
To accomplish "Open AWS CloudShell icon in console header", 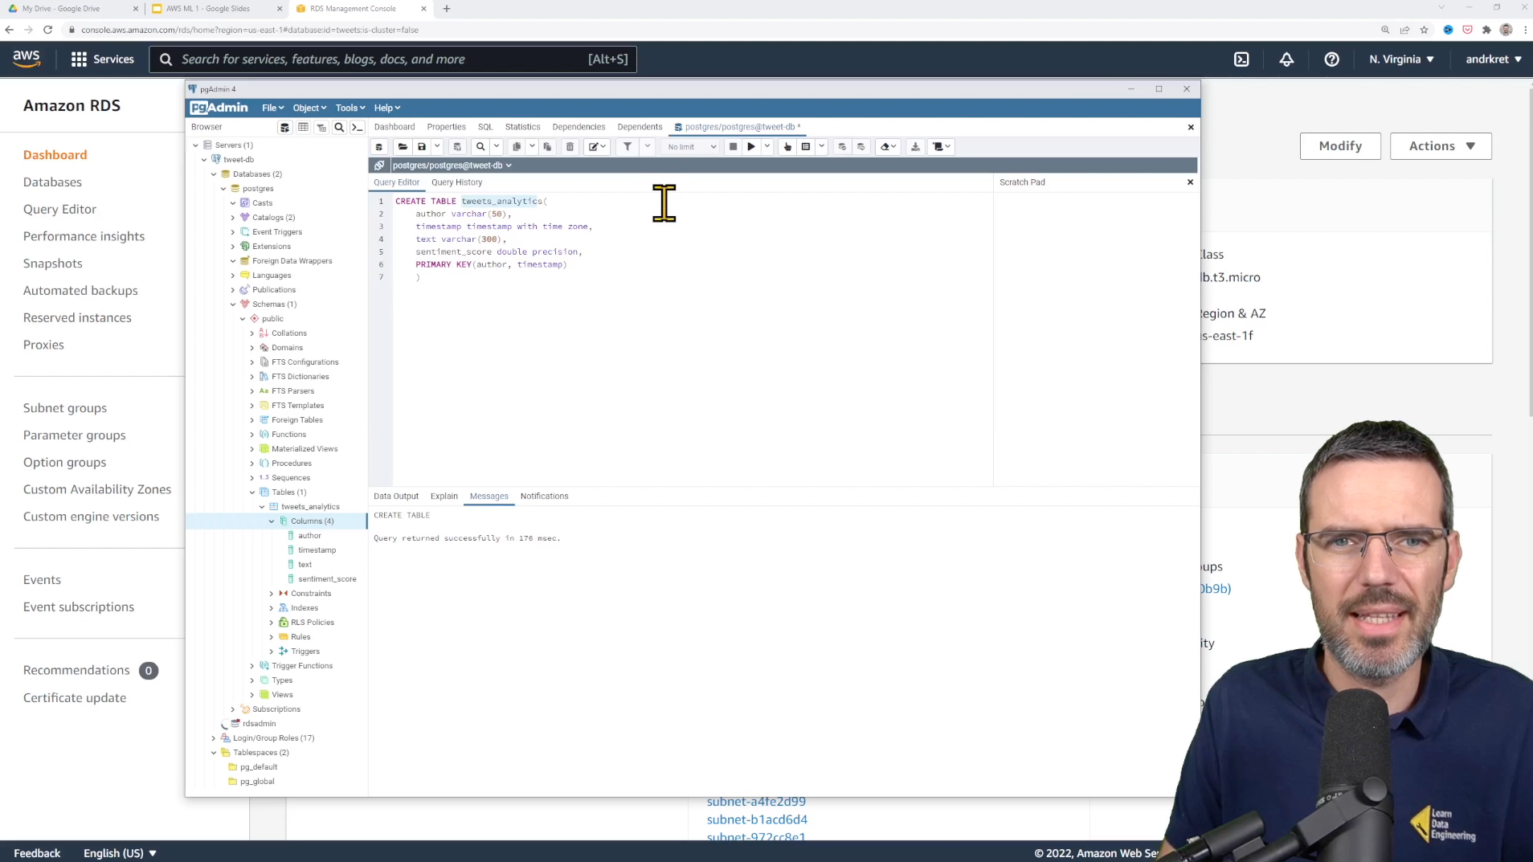I will (1241, 59).
